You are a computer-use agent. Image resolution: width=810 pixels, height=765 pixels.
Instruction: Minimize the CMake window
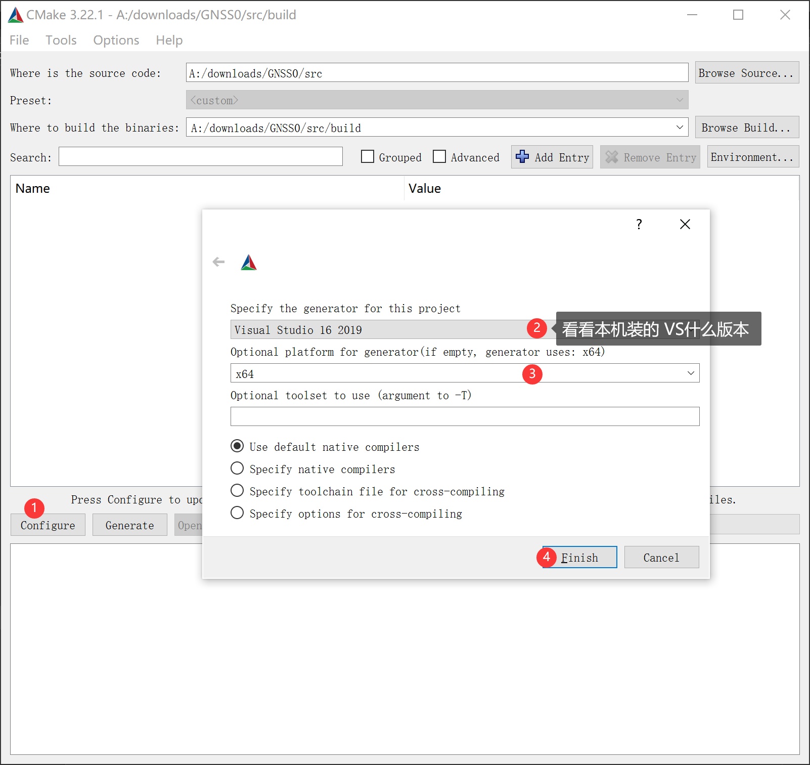point(692,15)
